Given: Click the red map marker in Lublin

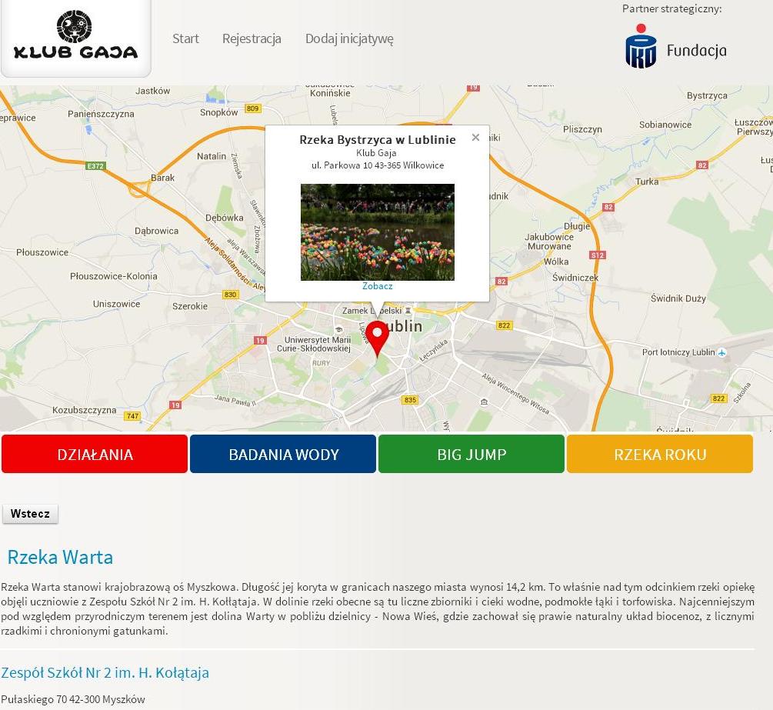Looking at the screenshot, I should pos(377,338).
